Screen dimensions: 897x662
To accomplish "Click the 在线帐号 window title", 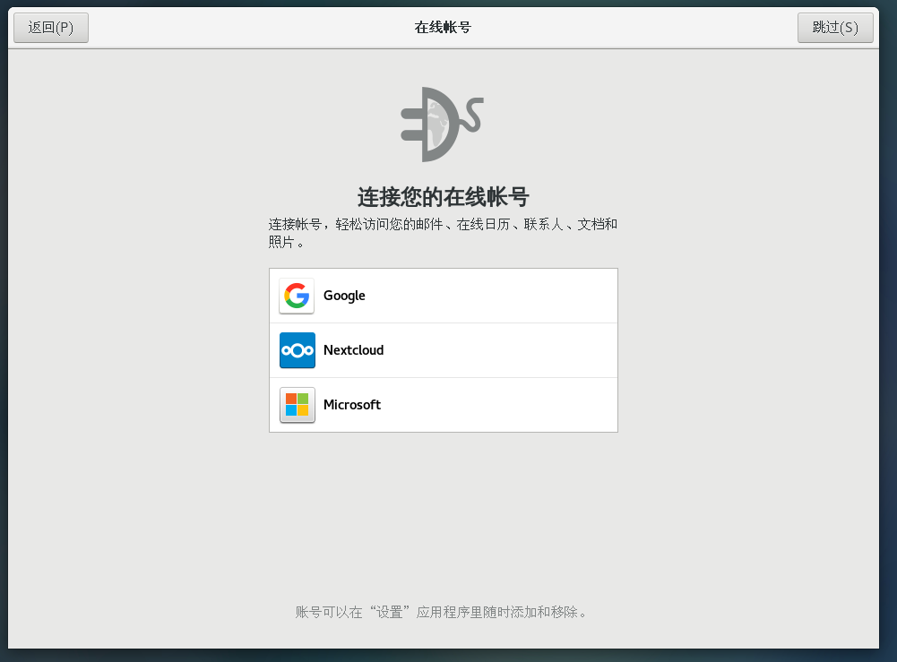I will 443,28.
